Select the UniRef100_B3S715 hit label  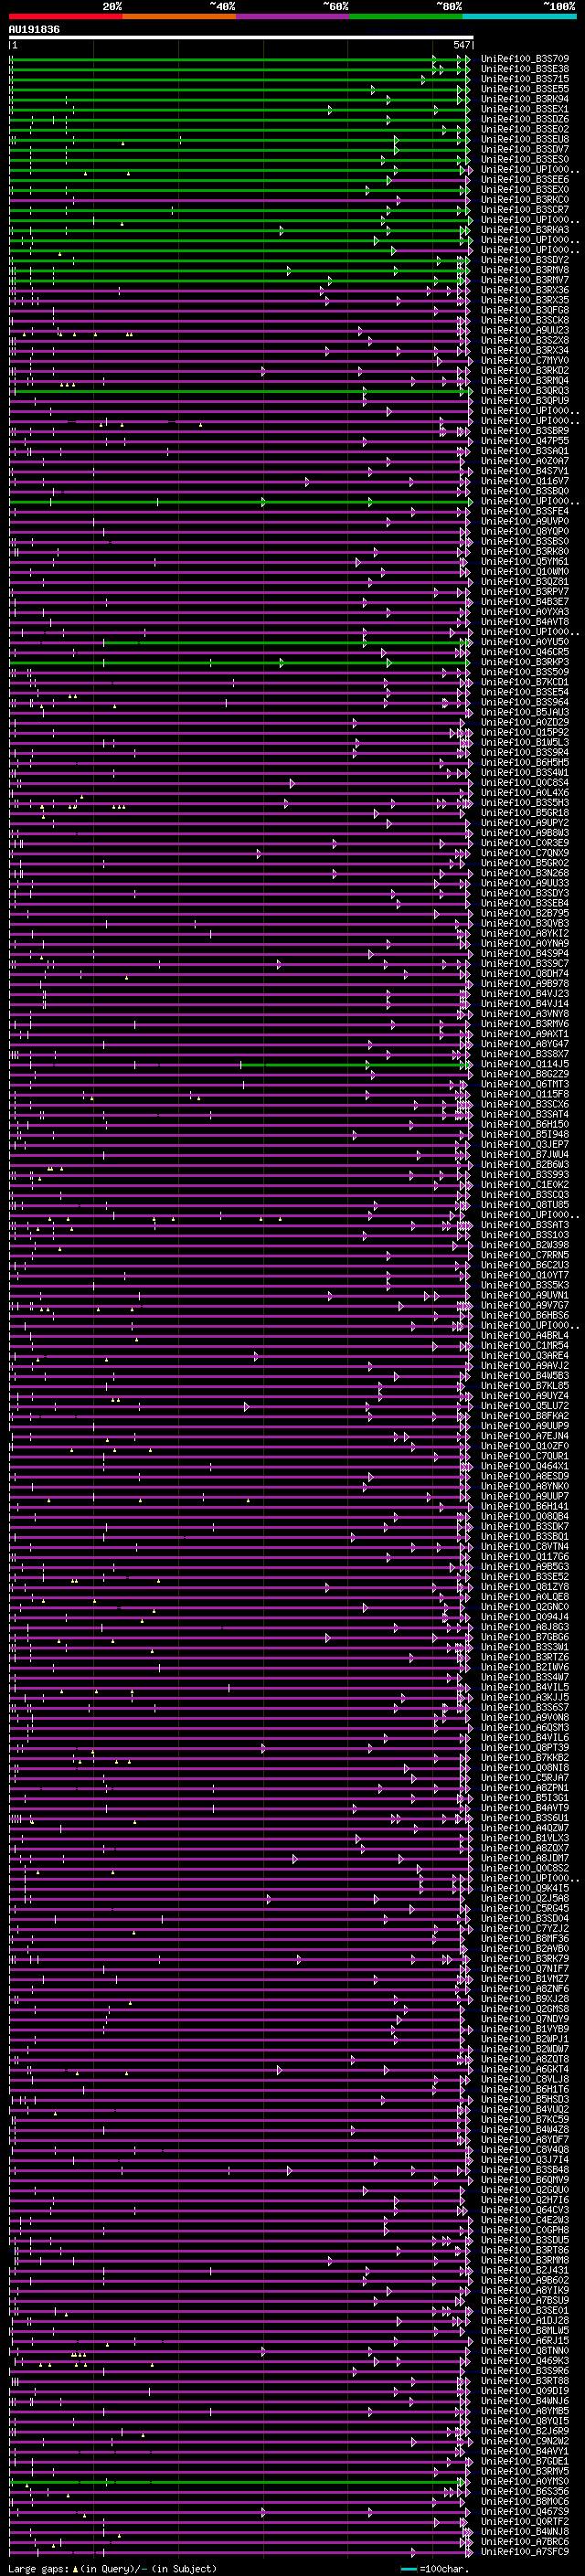[525, 79]
